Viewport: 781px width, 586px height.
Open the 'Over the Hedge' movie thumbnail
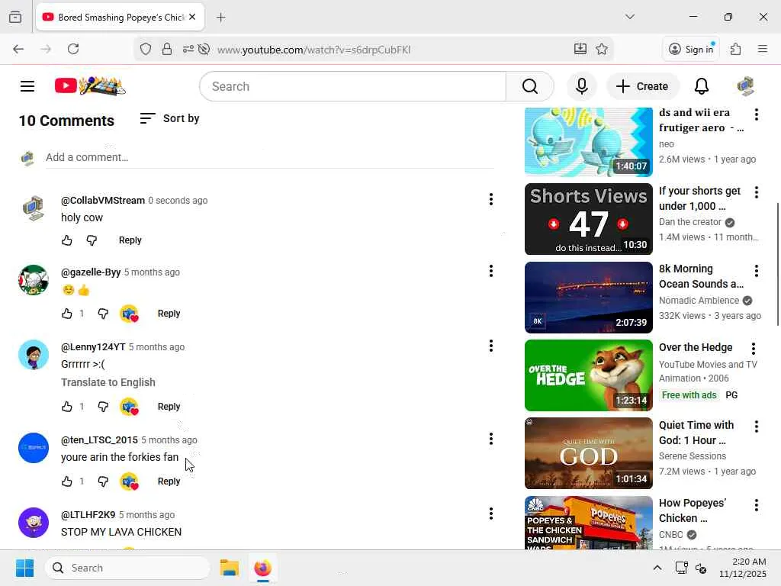coord(588,375)
